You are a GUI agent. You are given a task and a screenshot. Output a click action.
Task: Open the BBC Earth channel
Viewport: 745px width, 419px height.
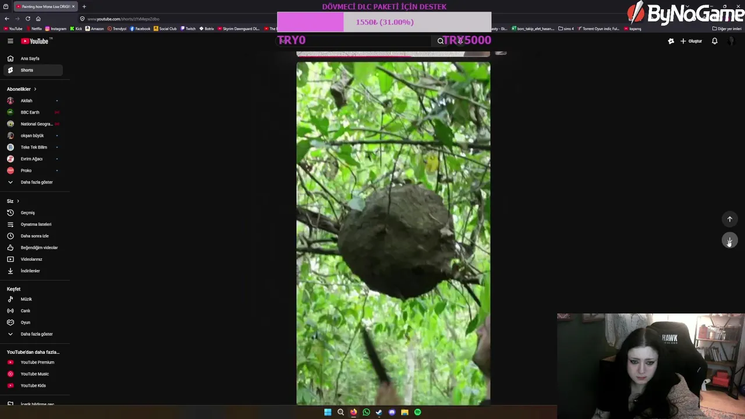33,112
